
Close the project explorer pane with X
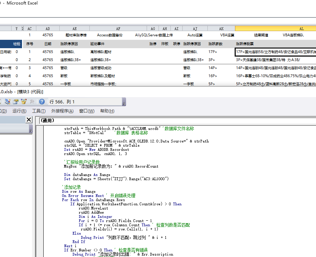[x=29, y=120]
